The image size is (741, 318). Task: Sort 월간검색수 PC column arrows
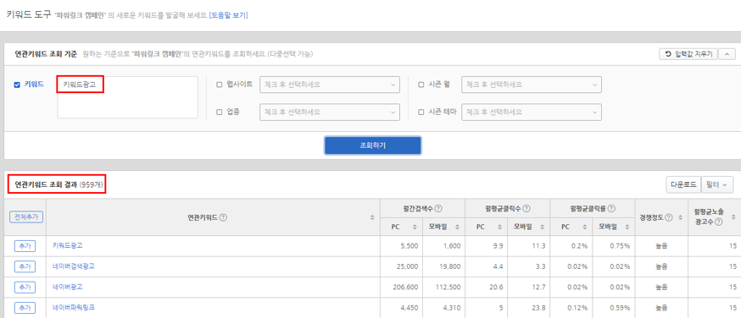coord(415,227)
